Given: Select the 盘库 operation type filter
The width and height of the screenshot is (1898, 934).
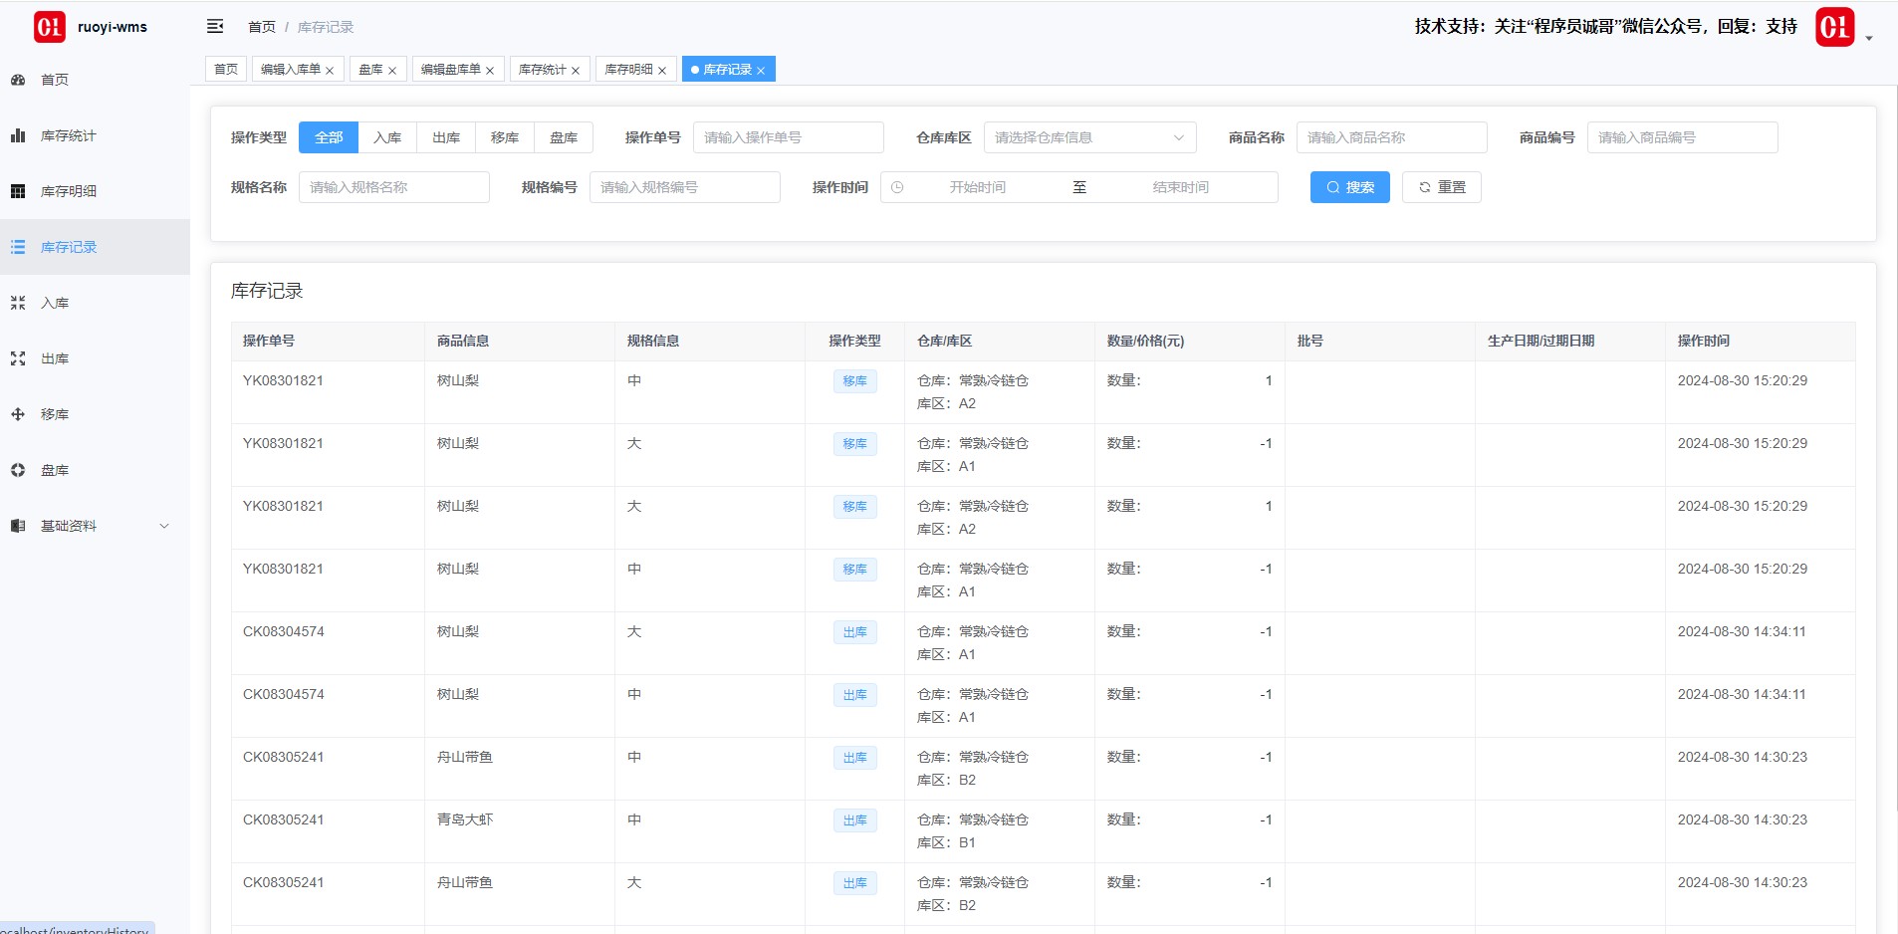Looking at the screenshot, I should pos(564,137).
